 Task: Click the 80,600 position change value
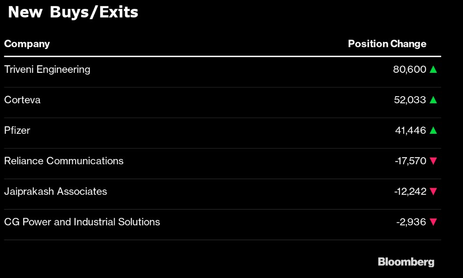coord(409,69)
